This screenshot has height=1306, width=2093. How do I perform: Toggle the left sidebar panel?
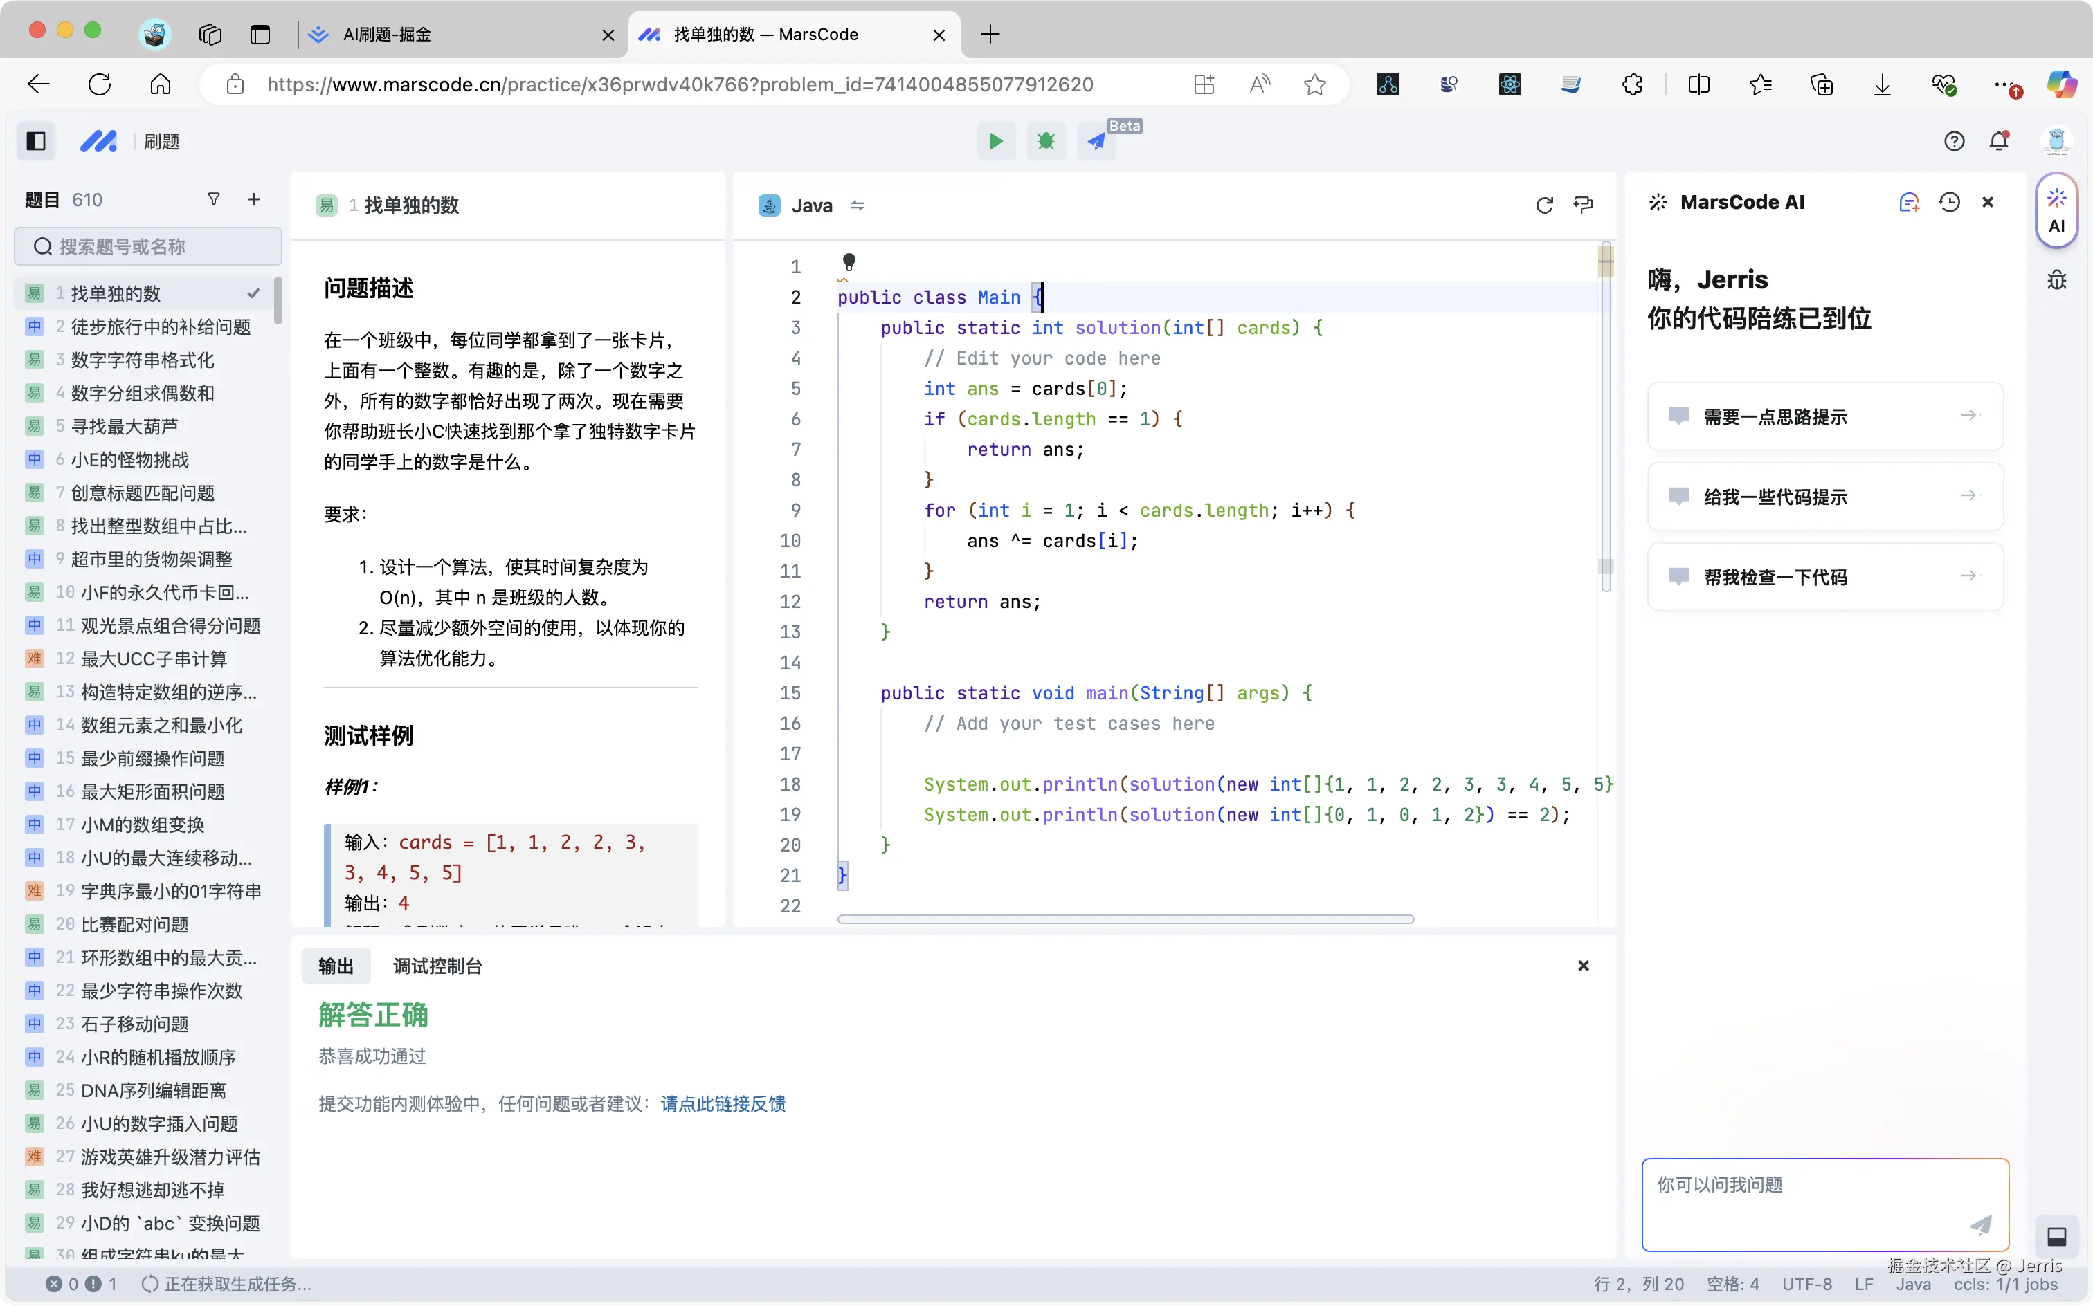point(35,141)
